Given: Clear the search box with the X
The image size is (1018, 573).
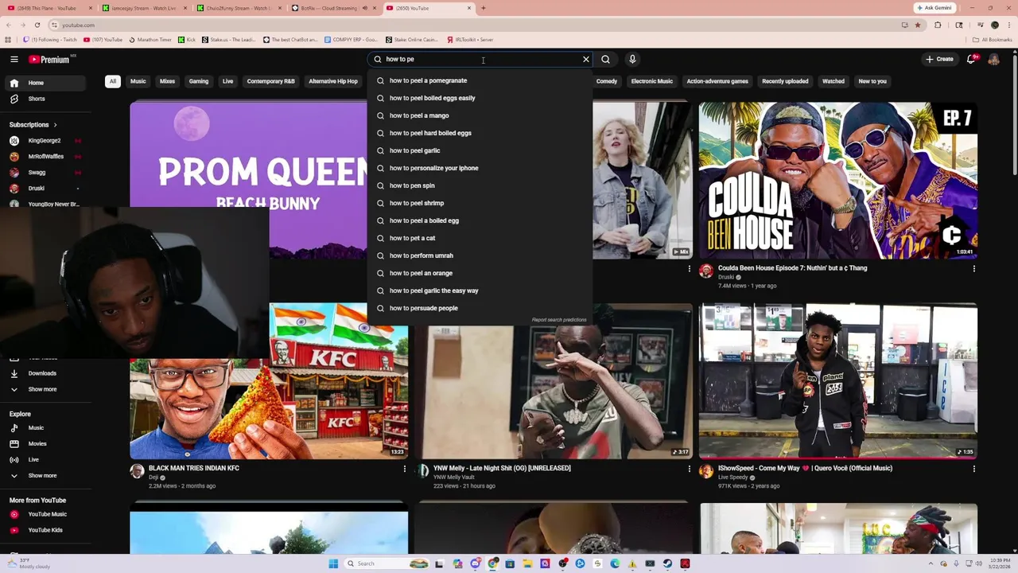Looking at the screenshot, I should pos(586,59).
